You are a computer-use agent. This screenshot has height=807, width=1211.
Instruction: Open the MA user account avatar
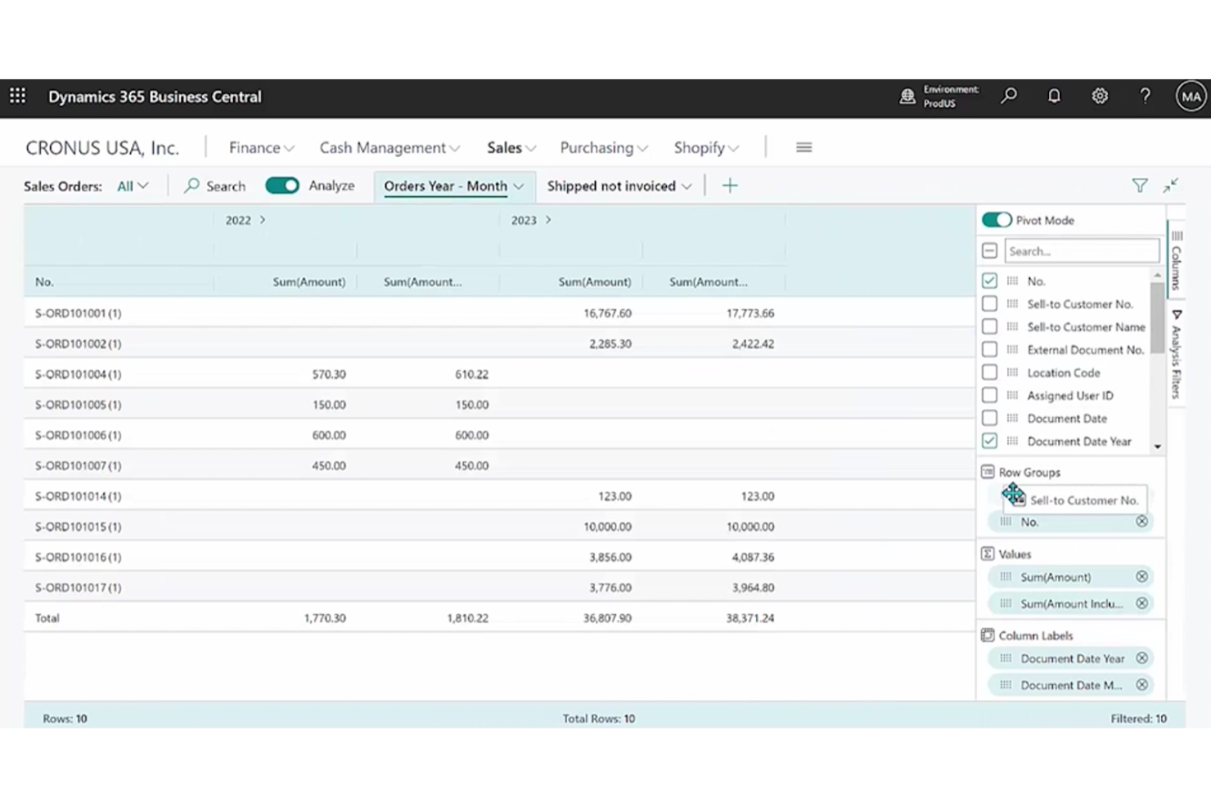pos(1191,96)
